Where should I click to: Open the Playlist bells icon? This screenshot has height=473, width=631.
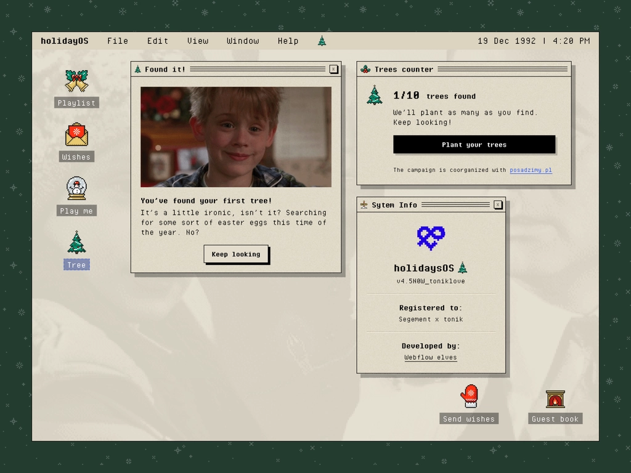tap(76, 81)
